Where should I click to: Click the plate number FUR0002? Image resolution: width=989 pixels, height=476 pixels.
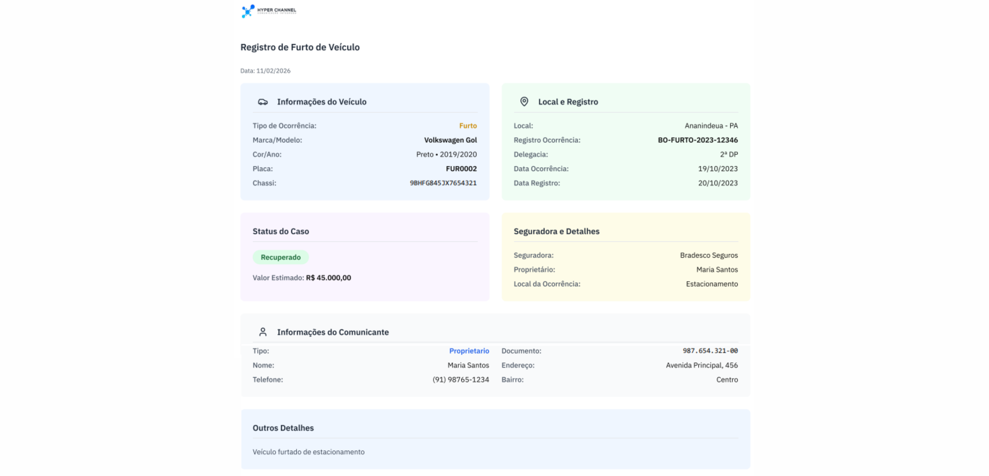(461, 169)
